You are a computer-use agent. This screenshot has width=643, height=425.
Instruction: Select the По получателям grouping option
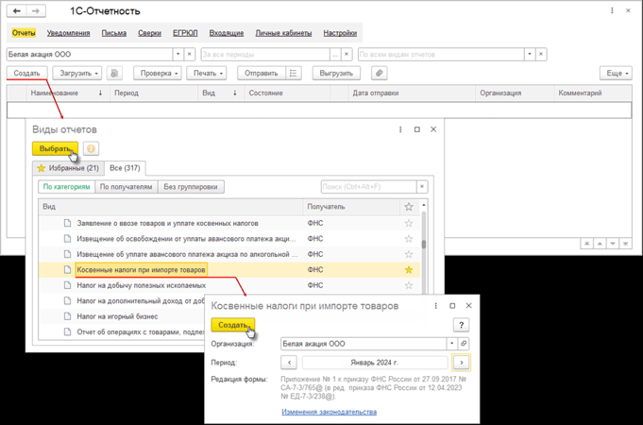(126, 187)
